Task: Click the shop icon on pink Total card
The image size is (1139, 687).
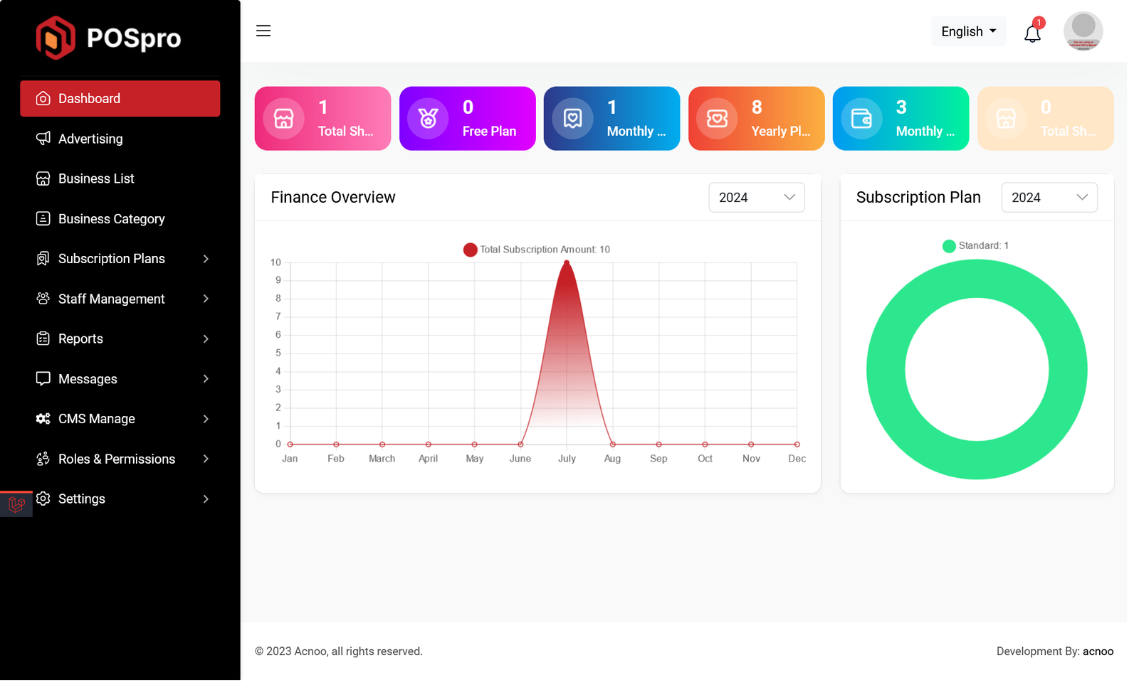Action: (x=284, y=118)
